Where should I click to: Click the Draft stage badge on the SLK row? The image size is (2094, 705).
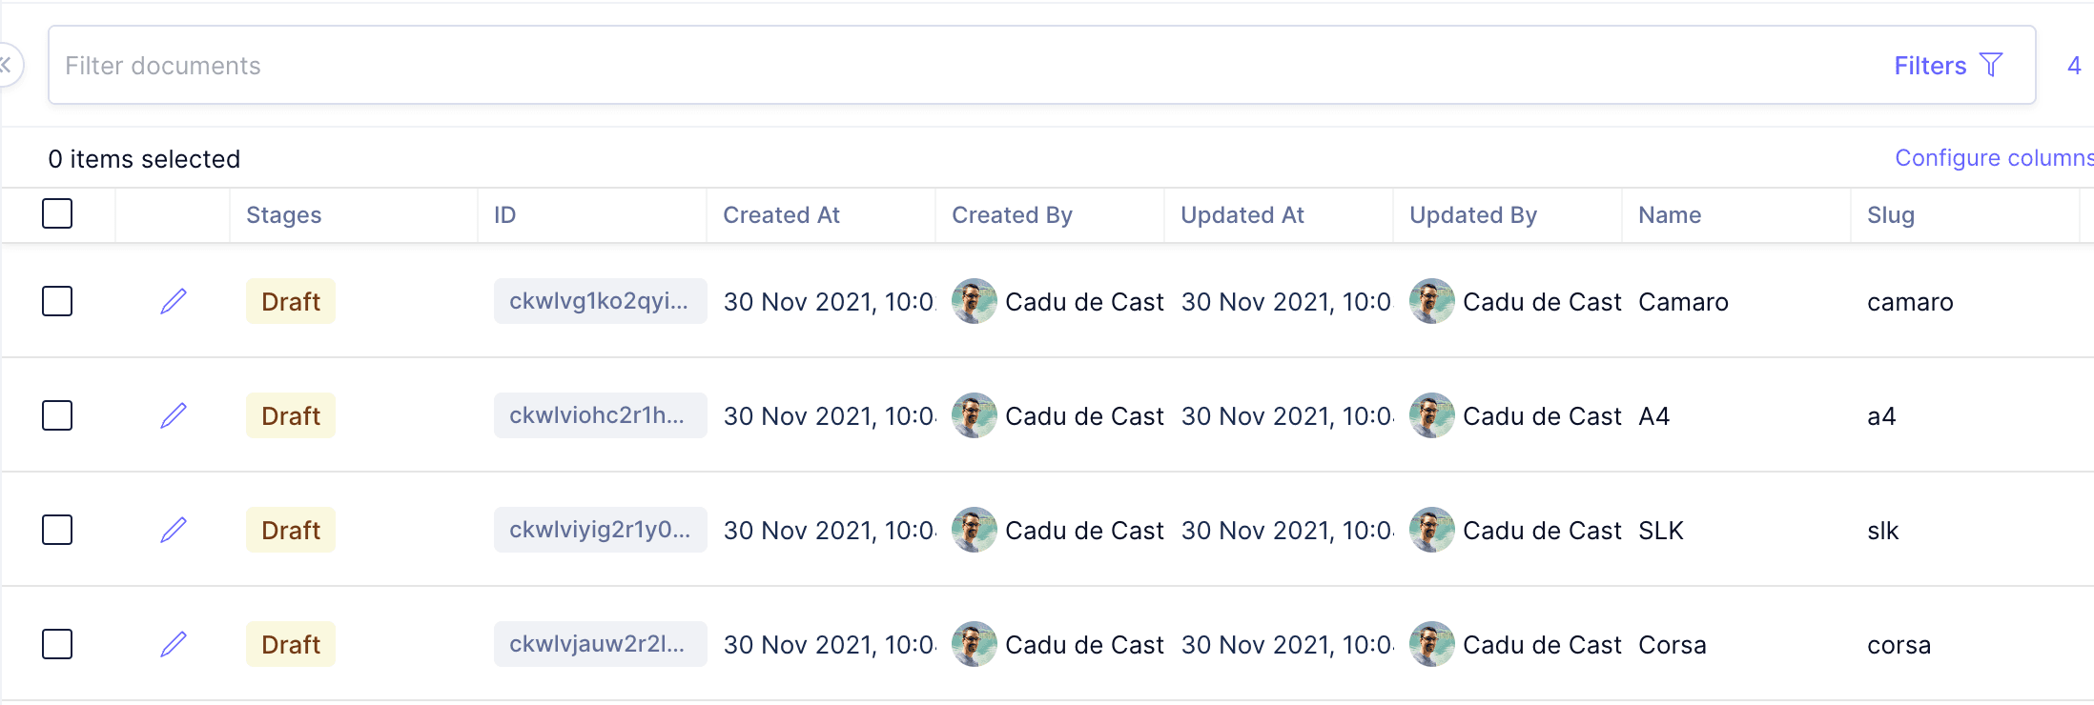pyautogui.click(x=290, y=530)
